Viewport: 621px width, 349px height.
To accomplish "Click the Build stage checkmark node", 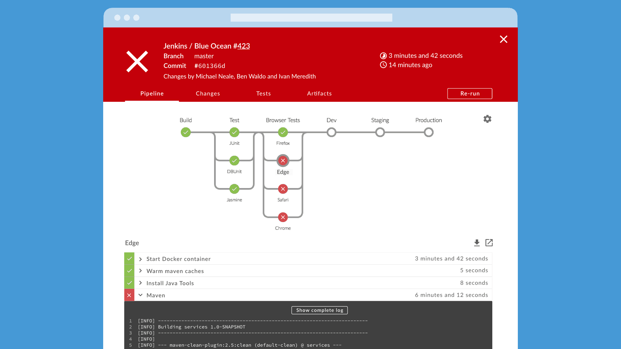I will pos(186,132).
